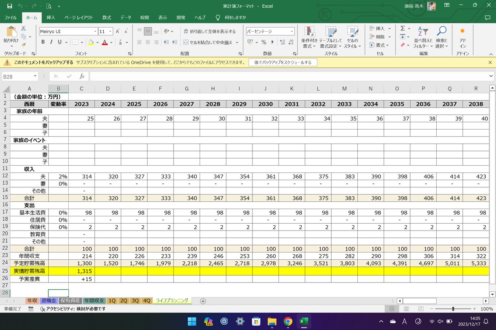Toggle Bold formatting
496x330 pixels.
click(43, 42)
